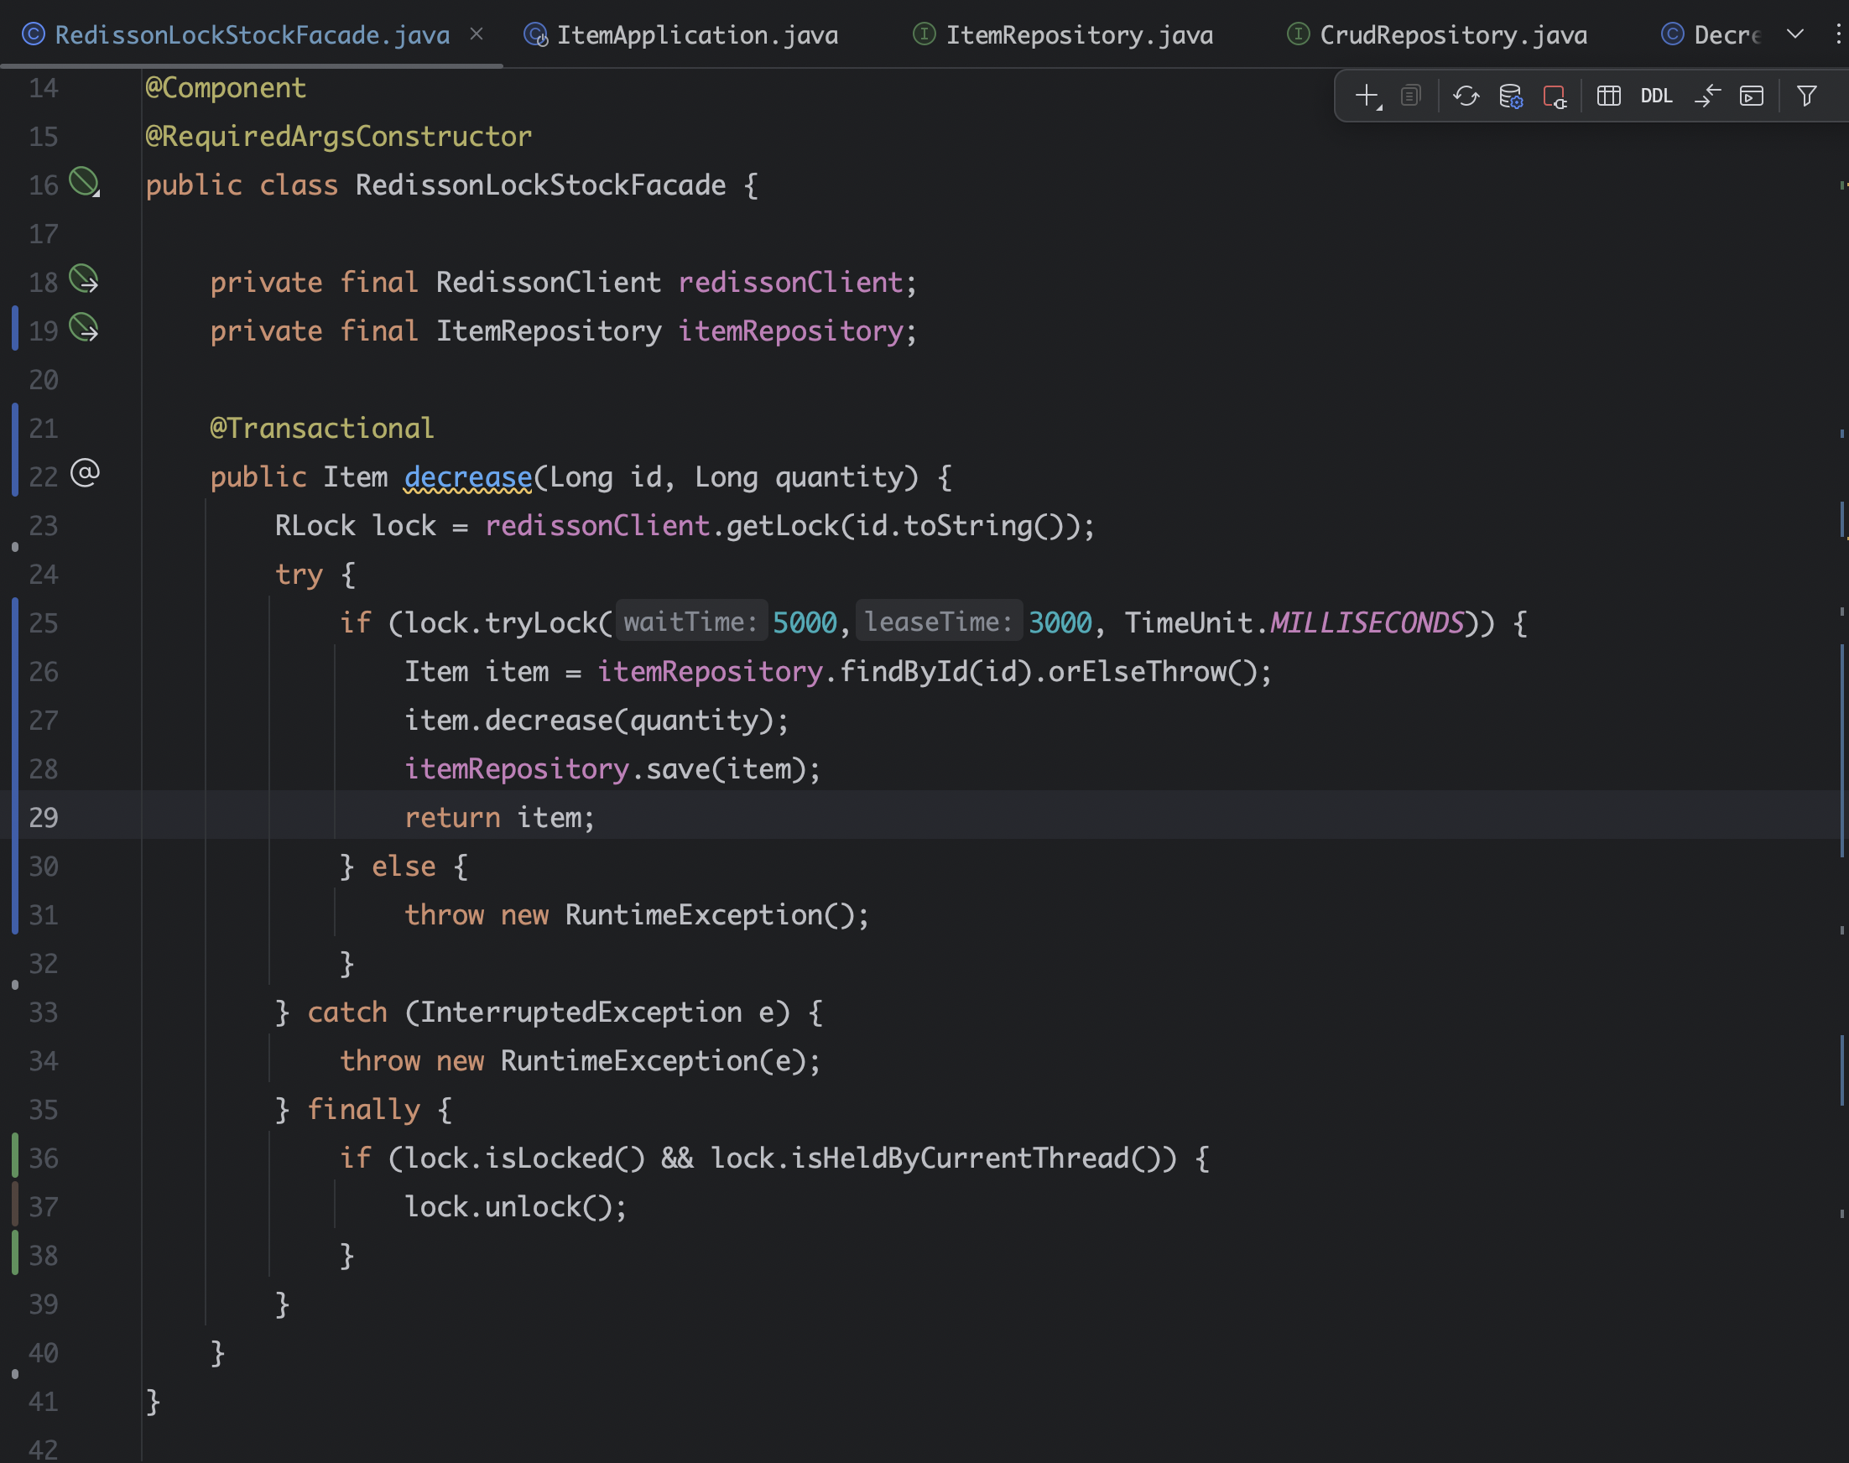Click the Jump to Query Console icon
Image resolution: width=1849 pixels, height=1463 pixels.
pos(1752,96)
